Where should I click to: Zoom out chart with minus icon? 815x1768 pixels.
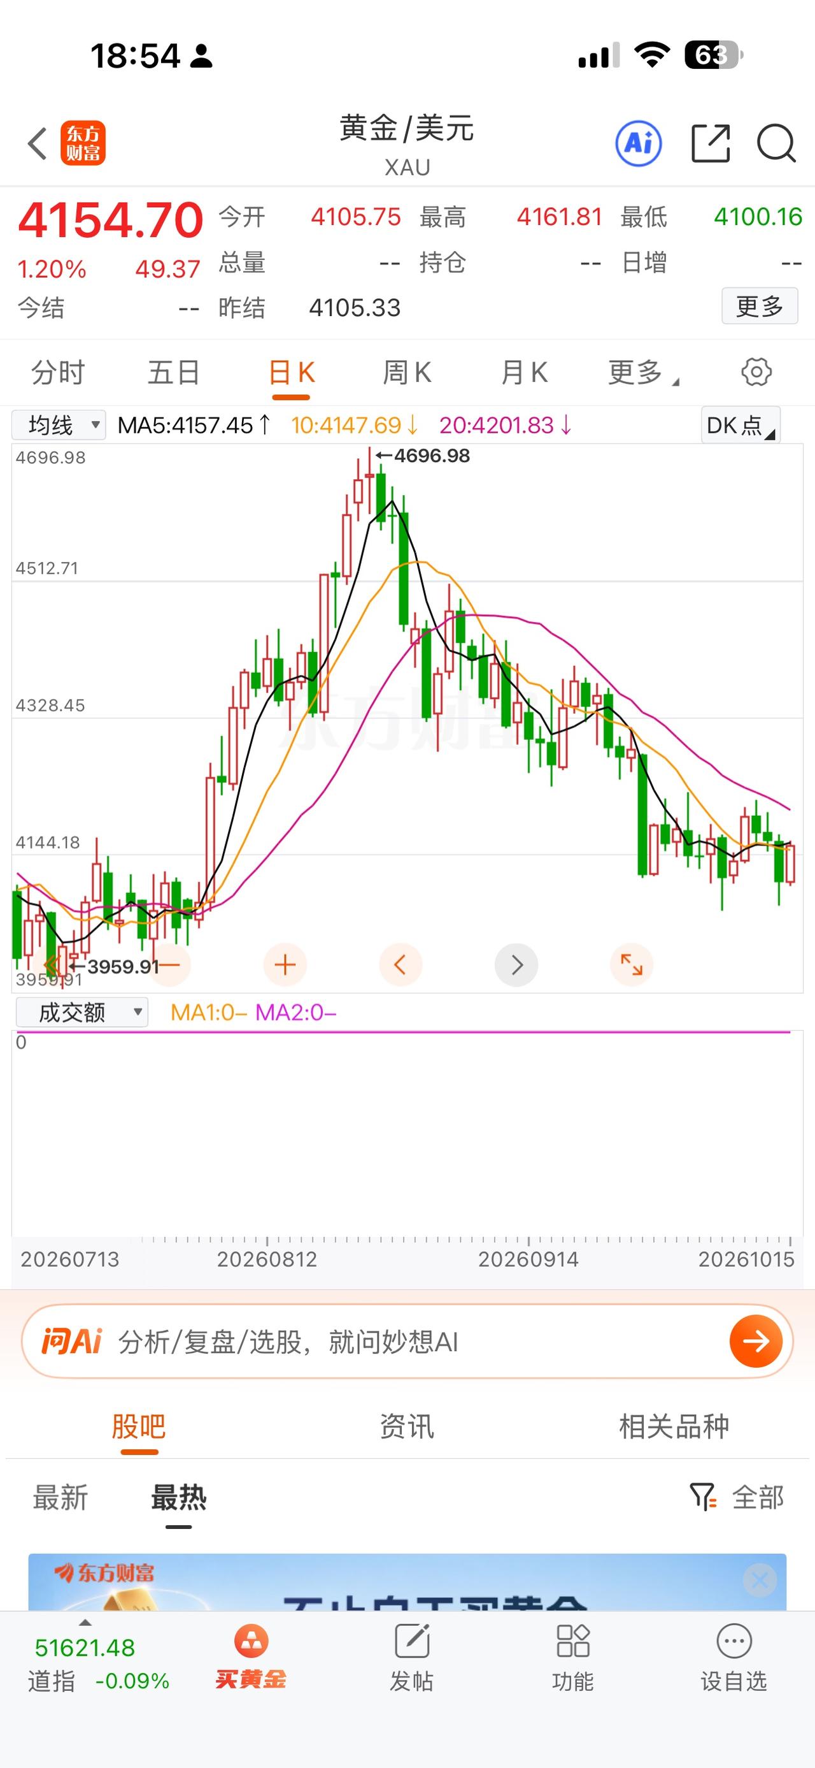pyautogui.click(x=169, y=965)
